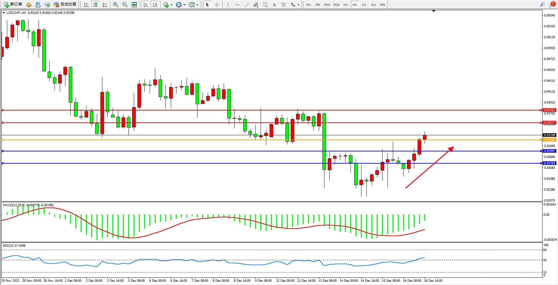Viewport: 558px width, 285px height.
Task: Zoom in on the chart
Action: point(116,5)
